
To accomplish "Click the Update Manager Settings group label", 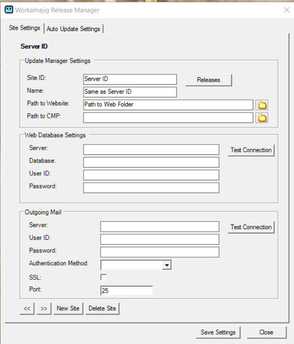I will click(x=57, y=61).
